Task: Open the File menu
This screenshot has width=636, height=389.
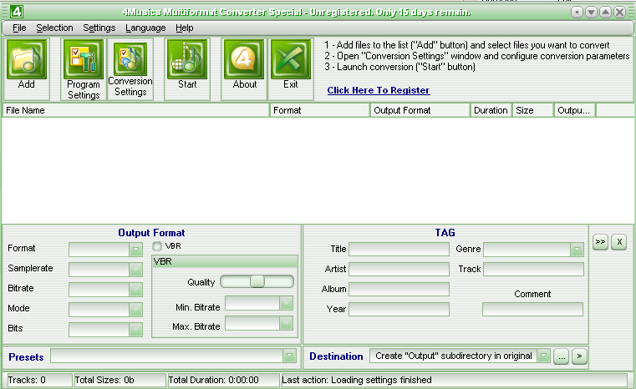Action: pos(19,28)
